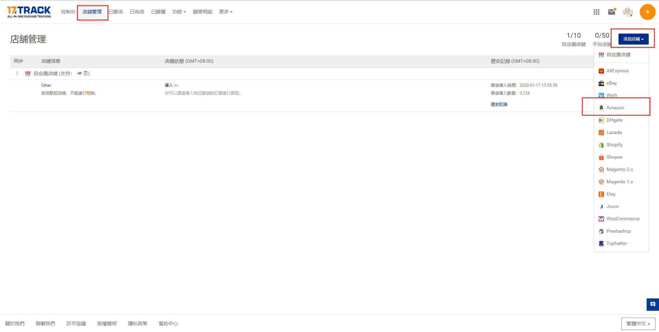
Task: Open 隱私政策 footer link
Action: [x=138, y=323]
